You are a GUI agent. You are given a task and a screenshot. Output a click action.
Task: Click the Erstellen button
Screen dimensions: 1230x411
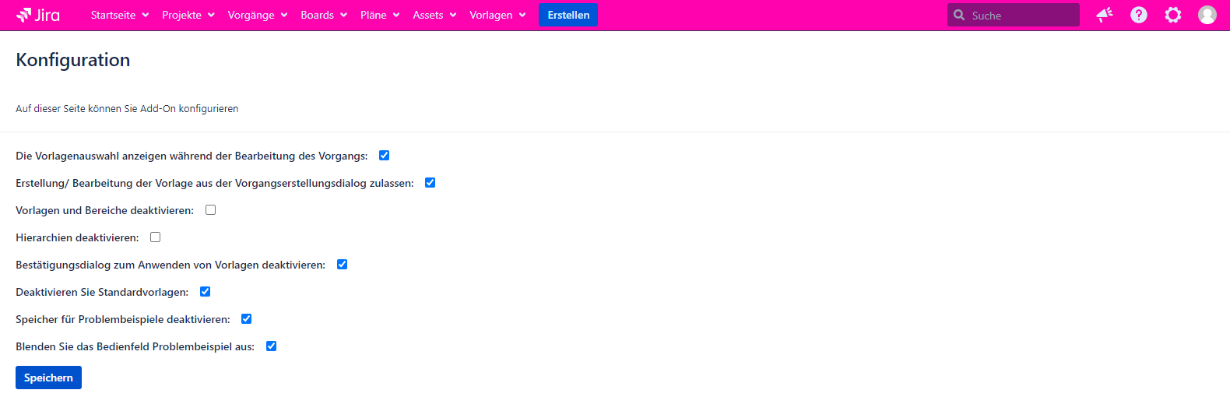(x=568, y=15)
